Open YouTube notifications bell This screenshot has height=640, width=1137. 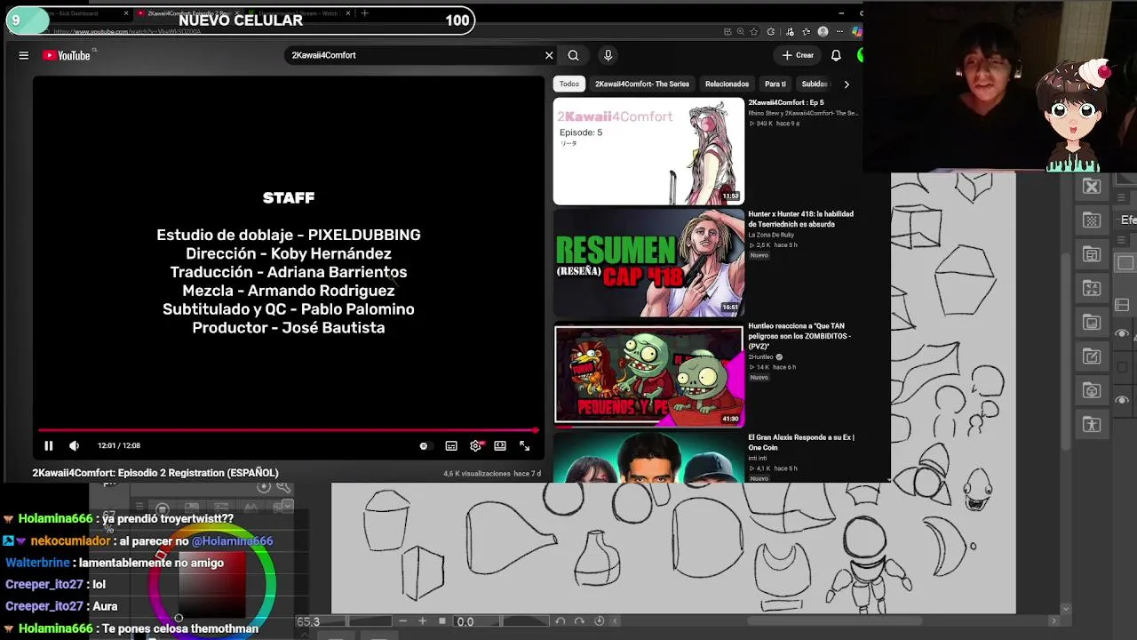point(836,55)
